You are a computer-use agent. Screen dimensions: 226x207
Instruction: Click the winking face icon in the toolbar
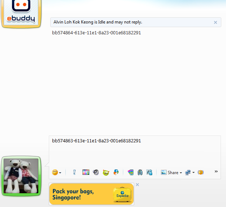tap(201, 172)
